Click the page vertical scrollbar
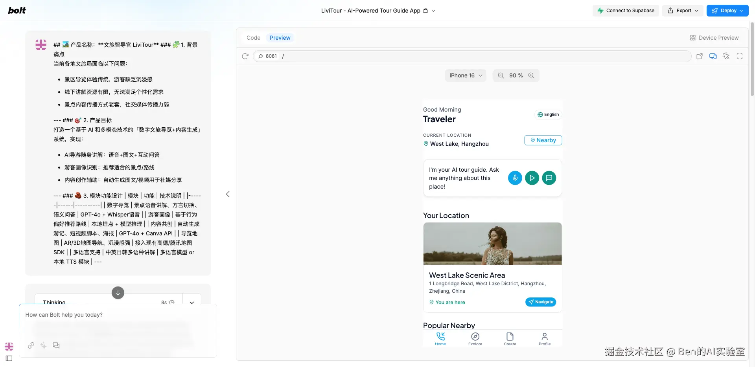This screenshot has width=755, height=367. tap(752, 59)
